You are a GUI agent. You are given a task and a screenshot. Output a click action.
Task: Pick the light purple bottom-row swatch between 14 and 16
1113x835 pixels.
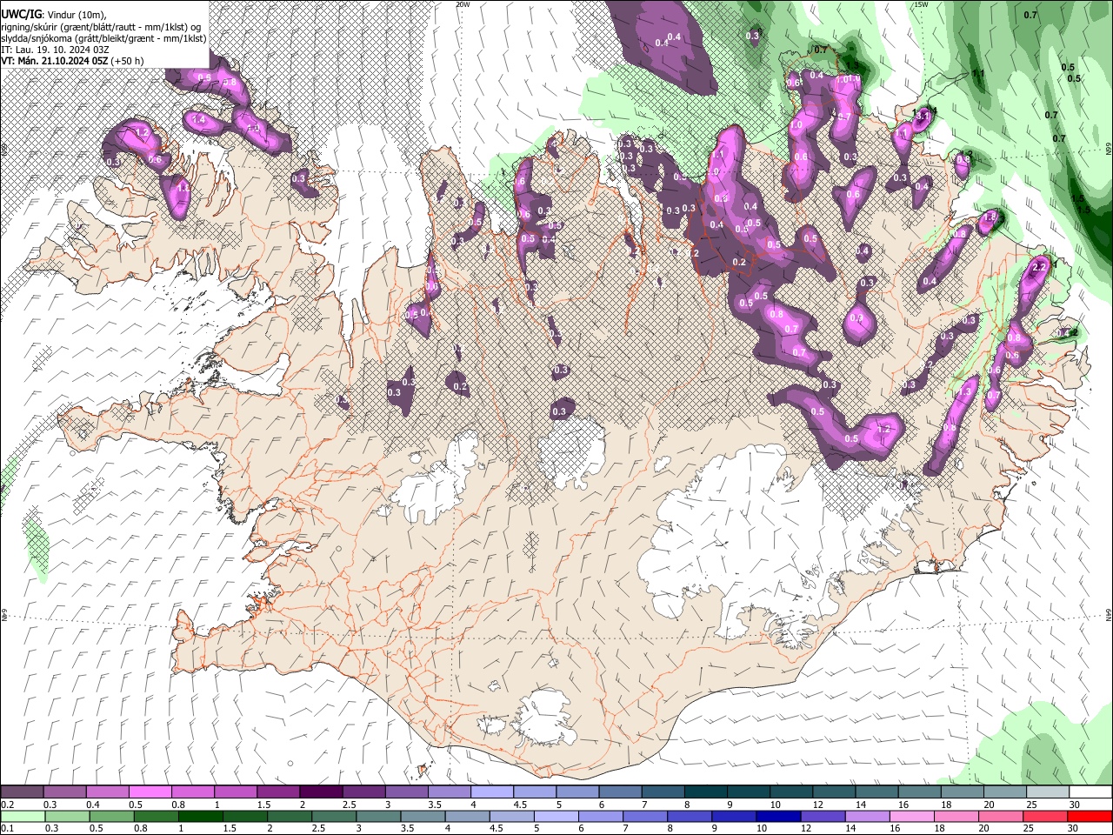(866, 816)
